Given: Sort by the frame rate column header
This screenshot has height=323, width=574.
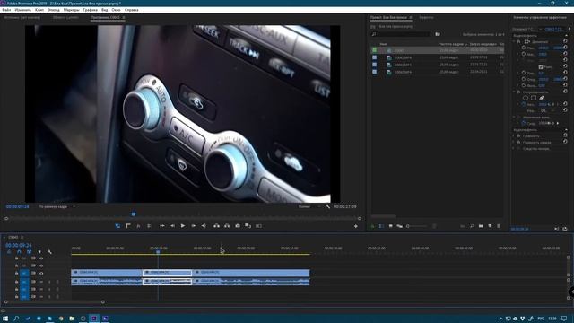Looking at the screenshot, I should (x=451, y=44).
